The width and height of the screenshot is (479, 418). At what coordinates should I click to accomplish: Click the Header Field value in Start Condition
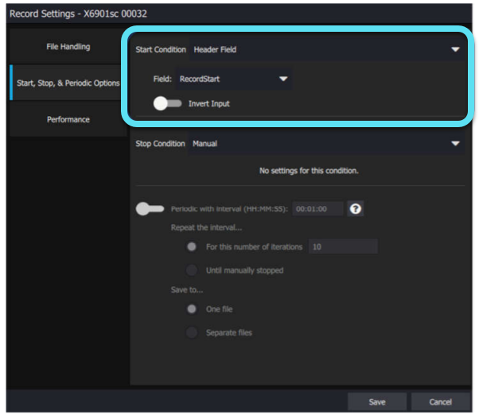pos(215,49)
